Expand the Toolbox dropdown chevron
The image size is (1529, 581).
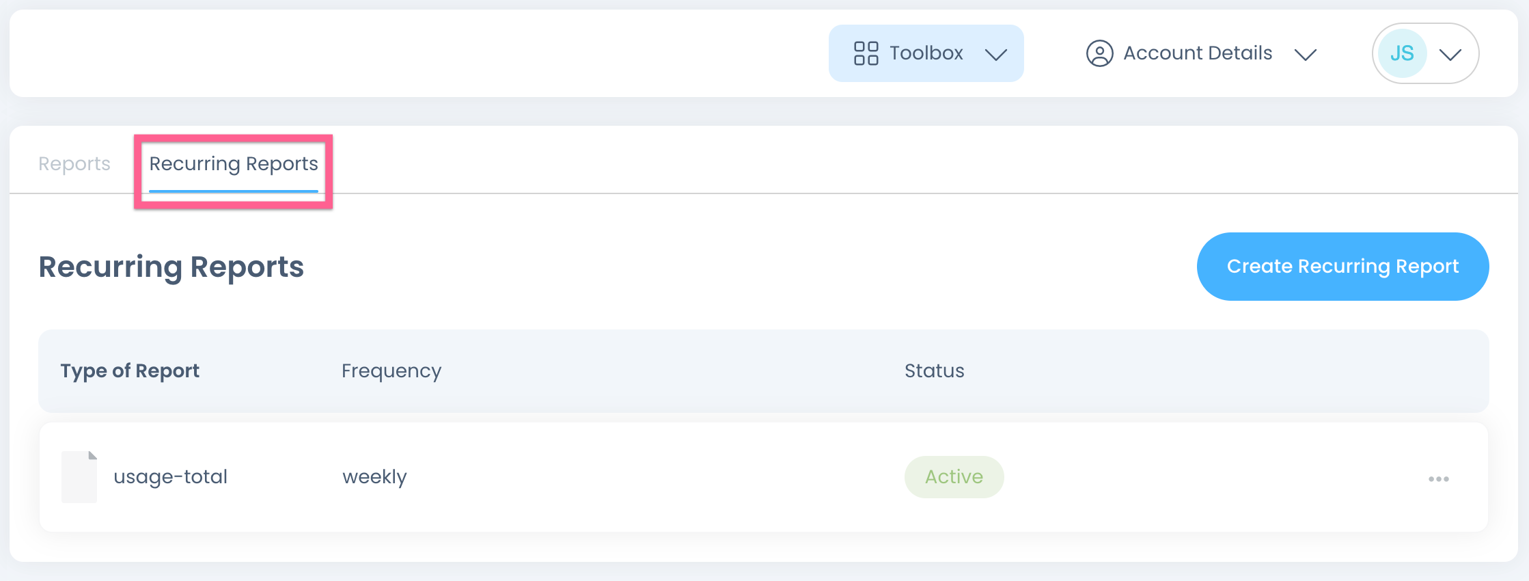coord(996,55)
